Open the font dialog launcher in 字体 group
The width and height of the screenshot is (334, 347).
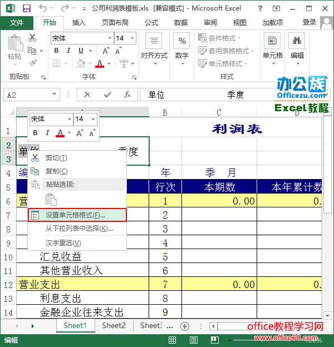134,77
